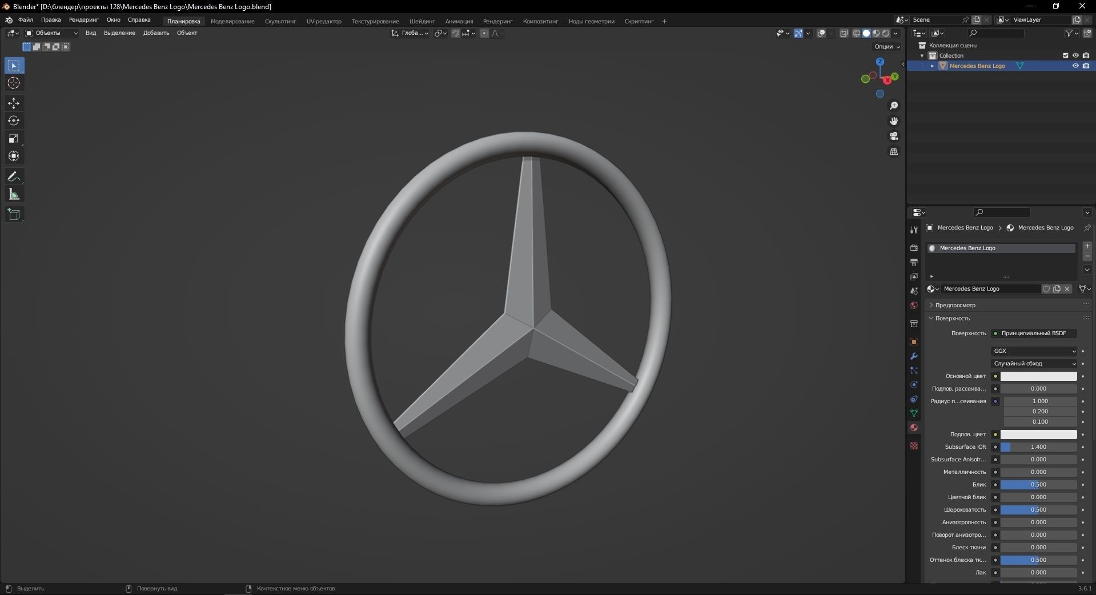Select the Annotate tool
Screen dimensions: 1096x595
coord(13,176)
